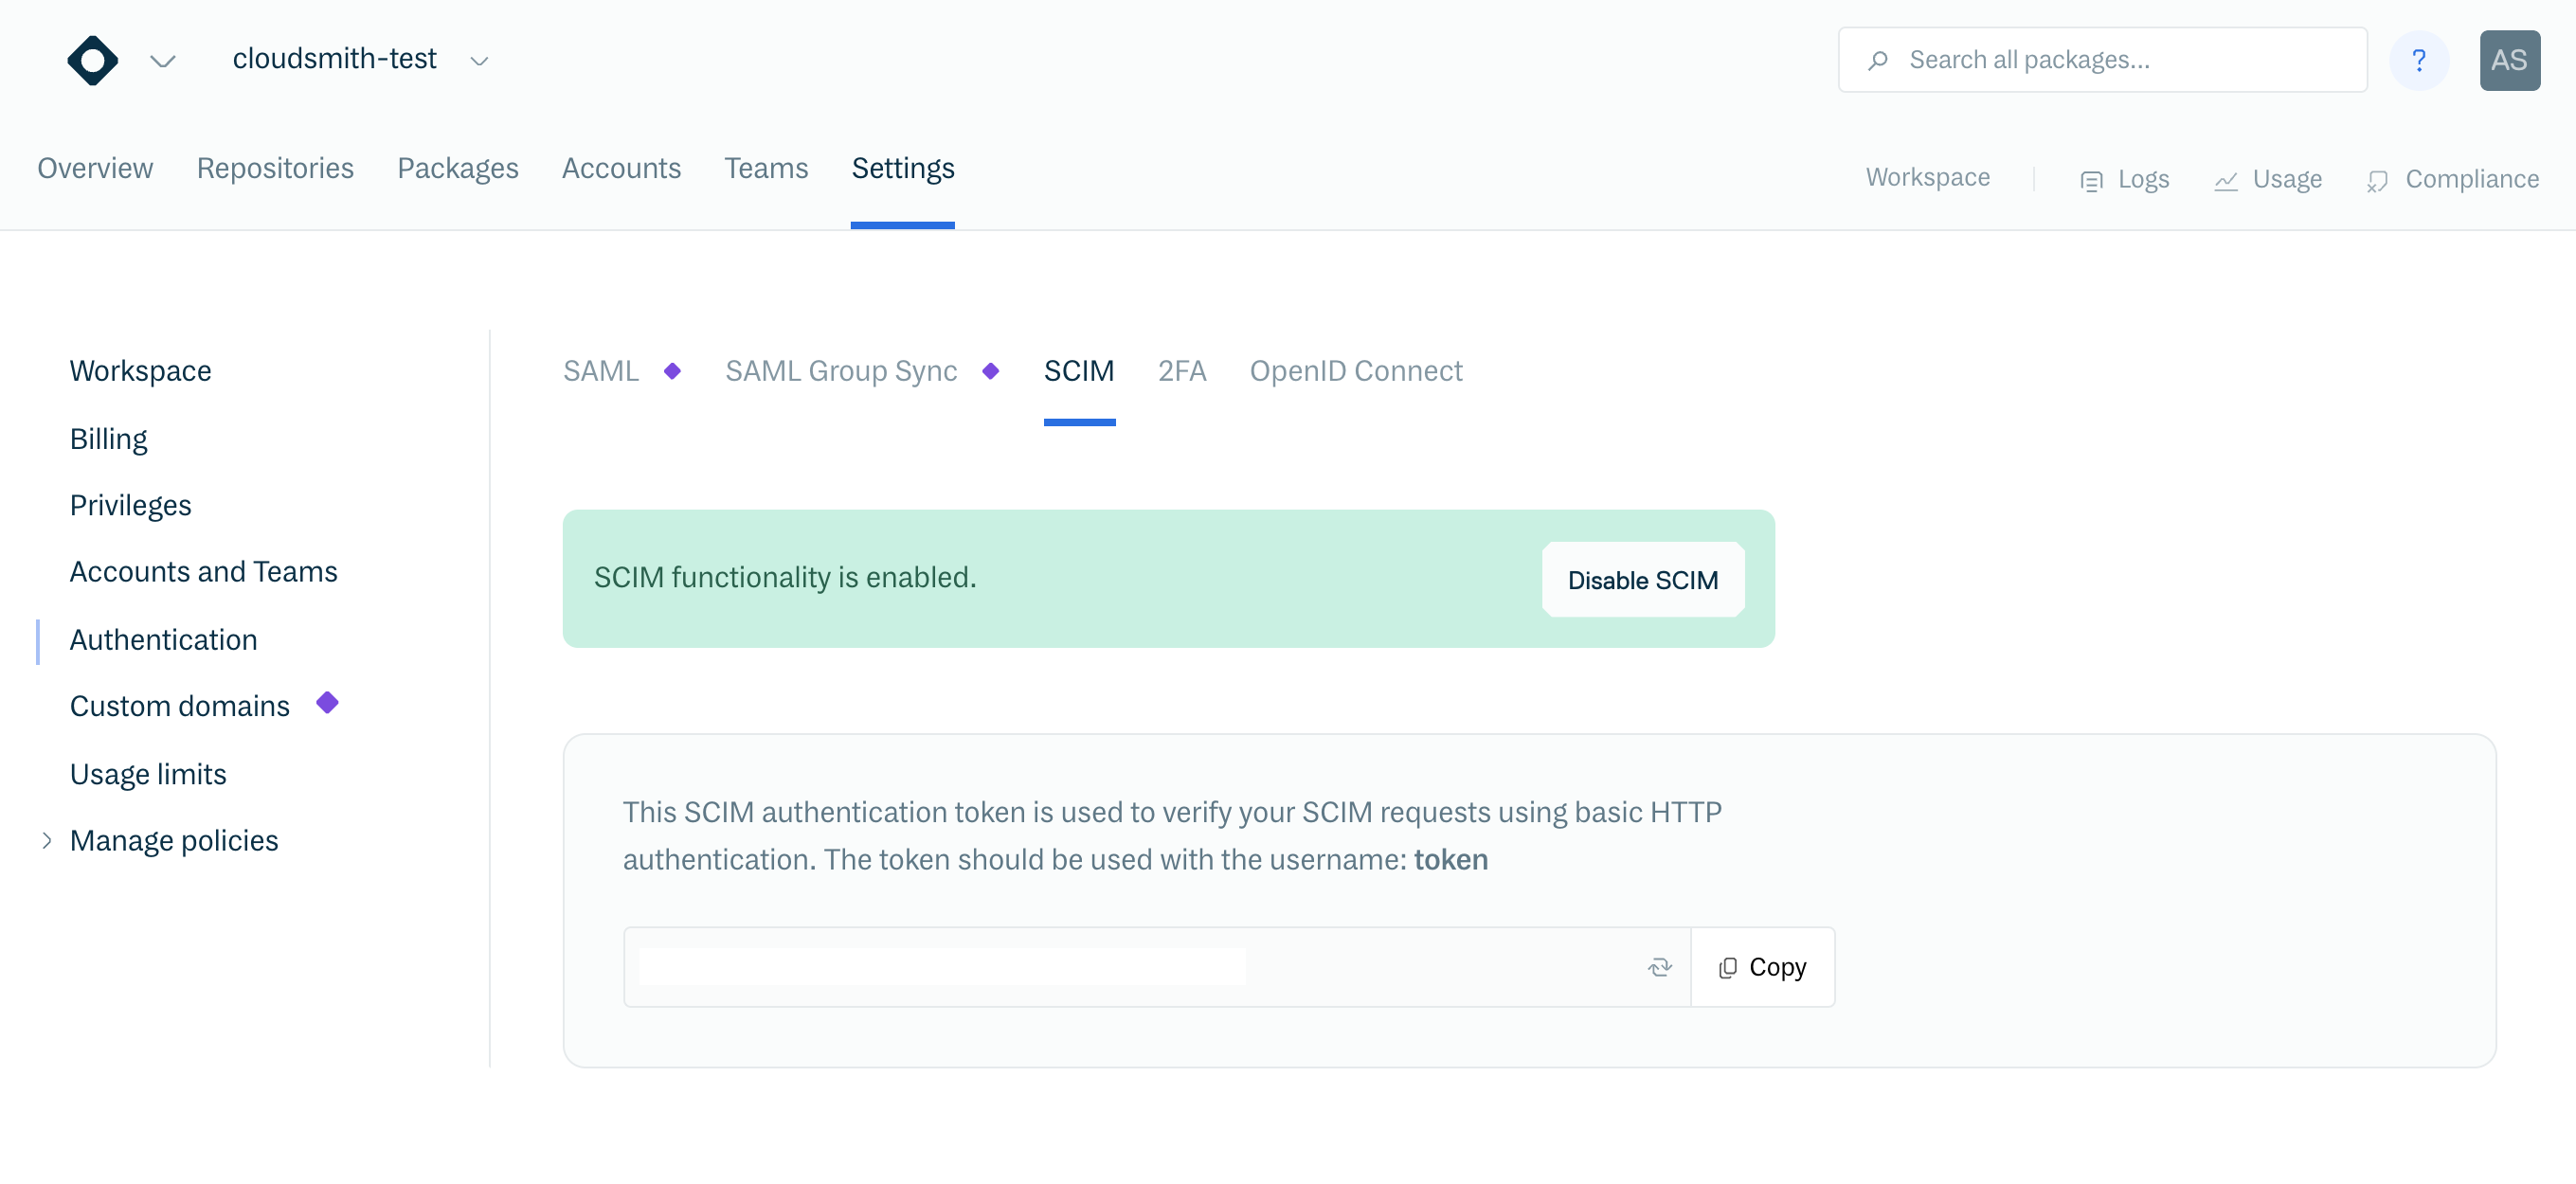The image size is (2576, 1184).
Task: Click the purple diamond beside Custom domains
Action: point(327,703)
